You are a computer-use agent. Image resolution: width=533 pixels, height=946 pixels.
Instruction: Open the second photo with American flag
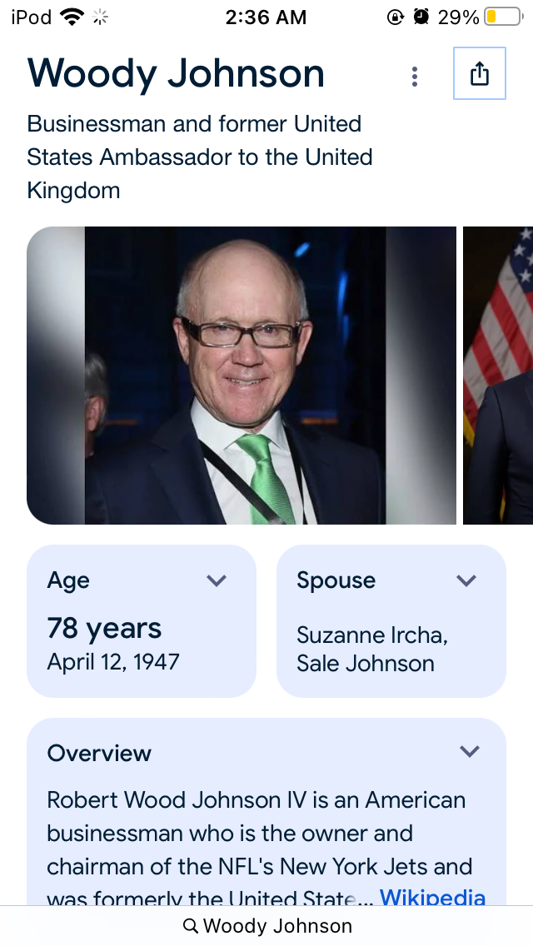click(x=498, y=376)
